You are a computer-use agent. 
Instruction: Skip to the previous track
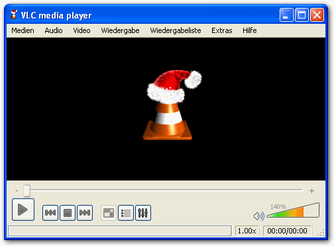pyautogui.click(x=50, y=213)
